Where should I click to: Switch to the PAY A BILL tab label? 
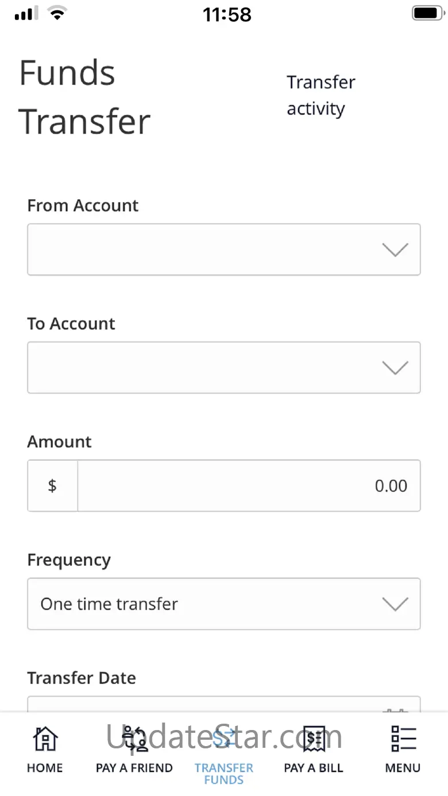[314, 768]
